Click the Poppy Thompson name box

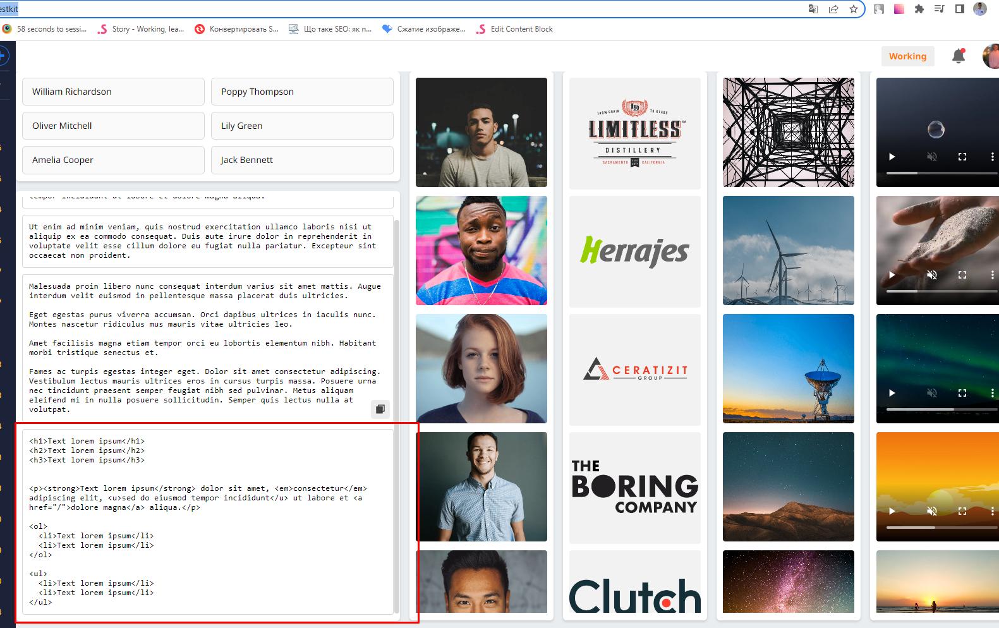pyautogui.click(x=302, y=92)
